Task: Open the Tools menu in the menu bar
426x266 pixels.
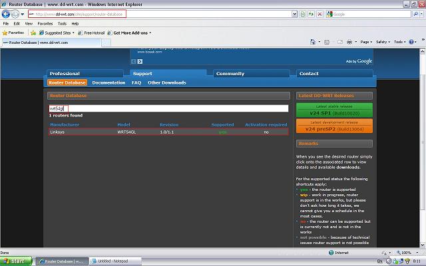Action: [x=62, y=24]
